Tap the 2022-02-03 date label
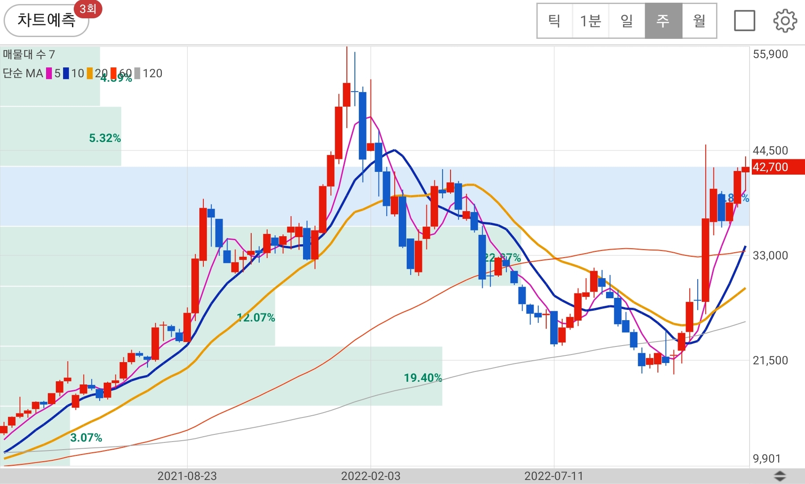Viewport: 805px width, 484px height. pyautogui.click(x=371, y=476)
